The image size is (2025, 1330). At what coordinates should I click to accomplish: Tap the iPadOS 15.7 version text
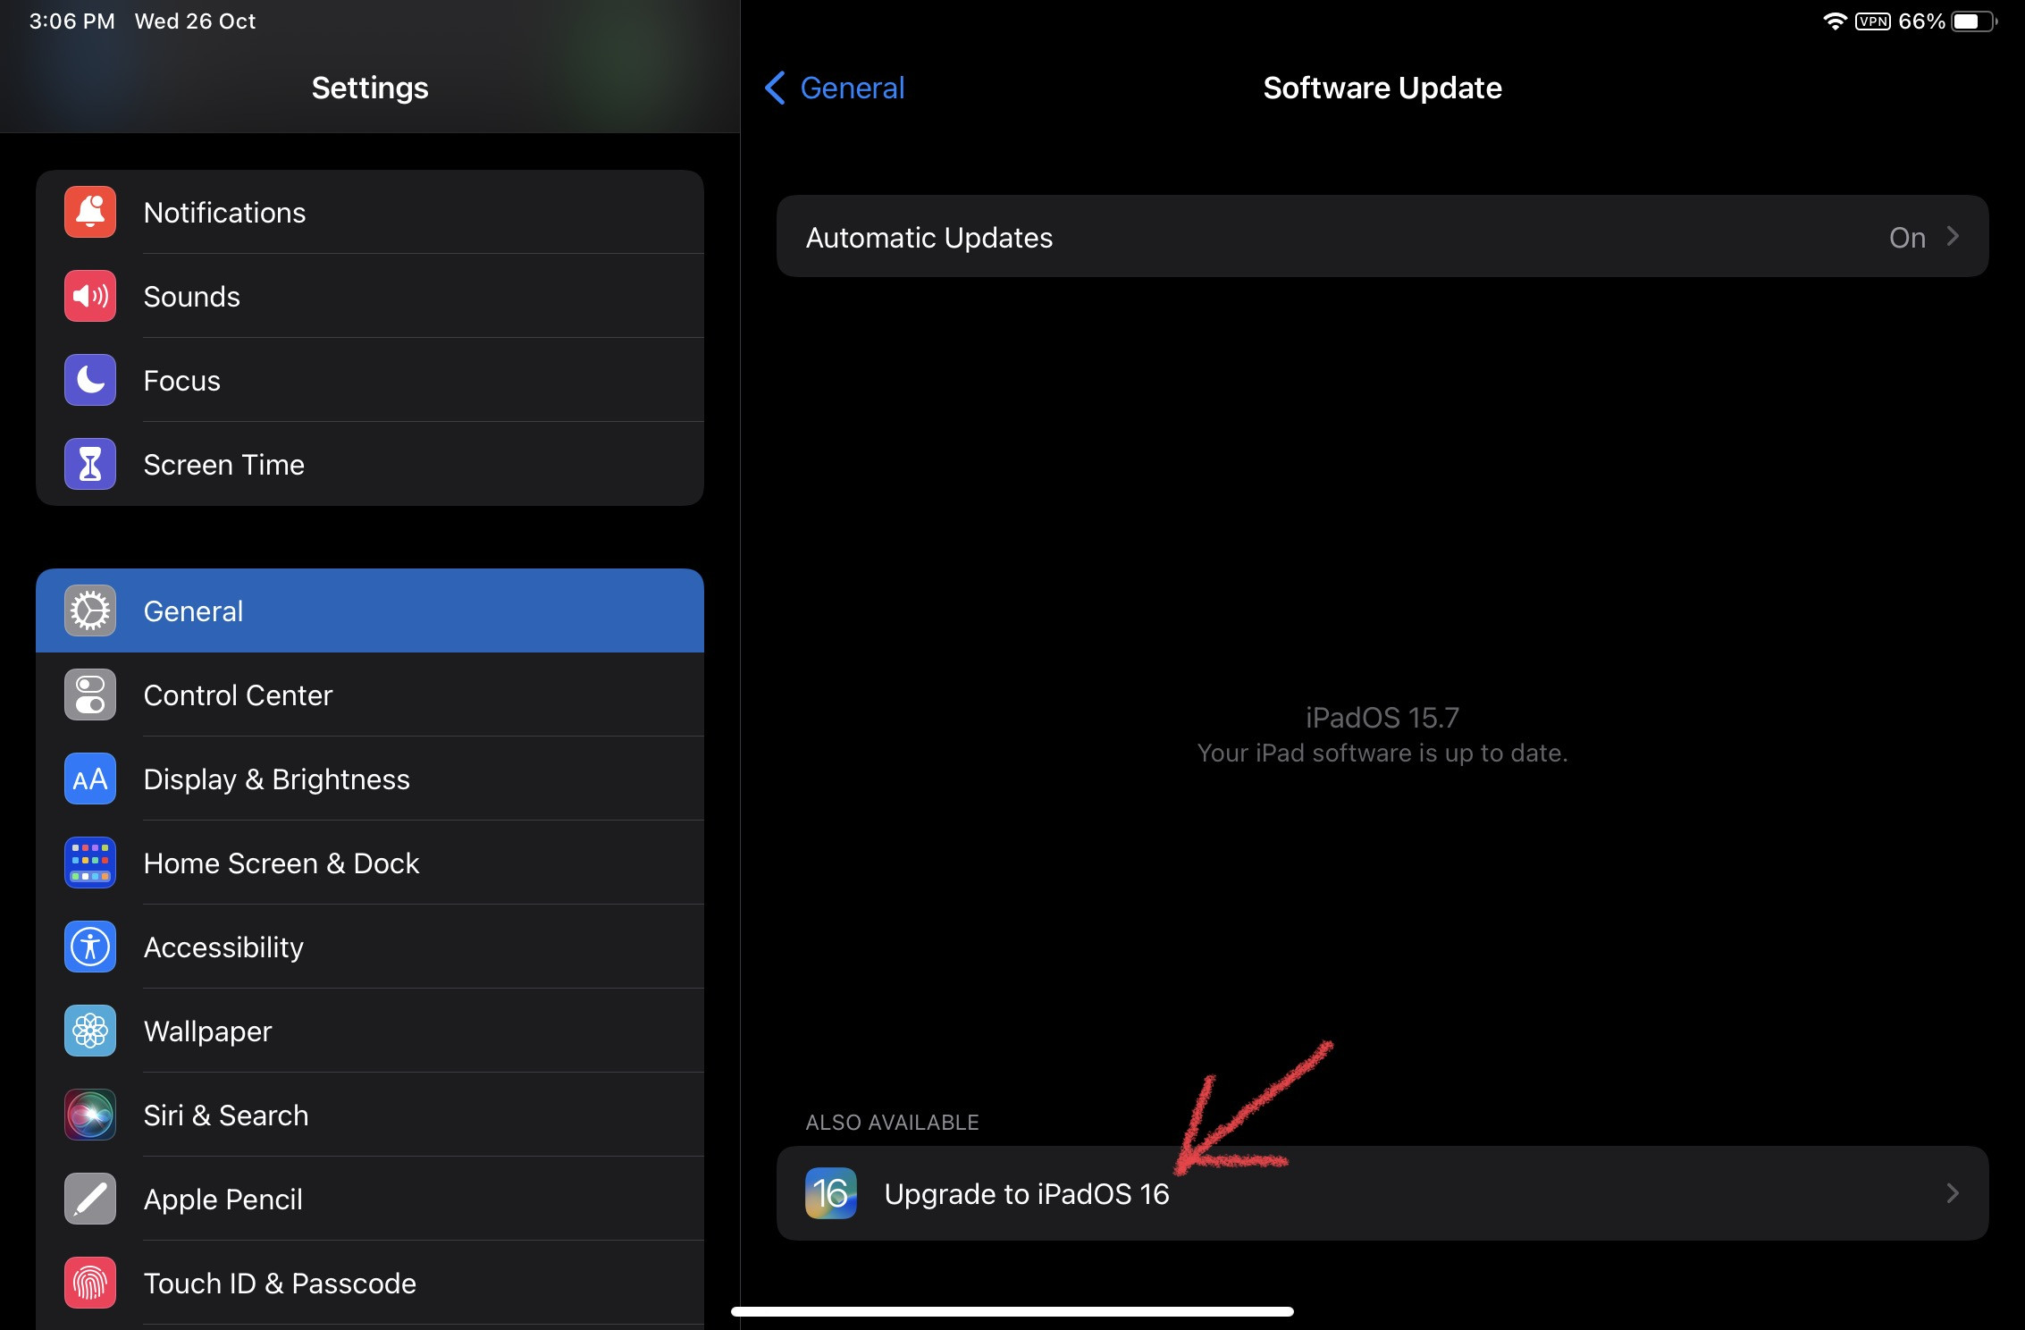click(x=1382, y=717)
